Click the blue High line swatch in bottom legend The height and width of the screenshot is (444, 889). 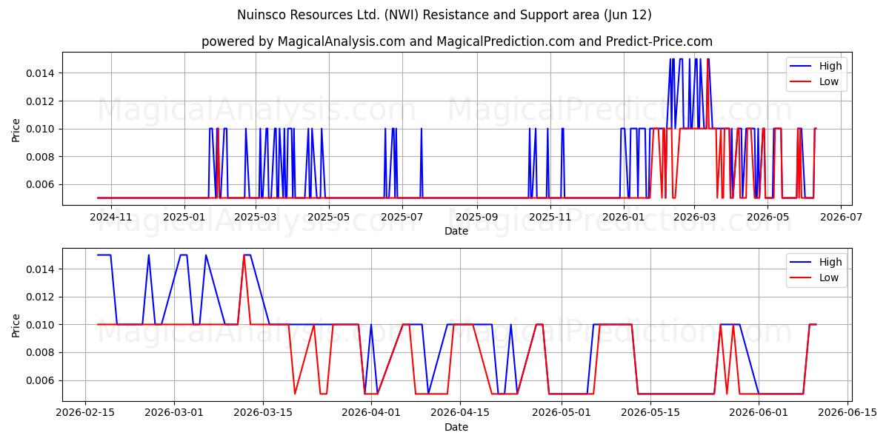point(802,262)
